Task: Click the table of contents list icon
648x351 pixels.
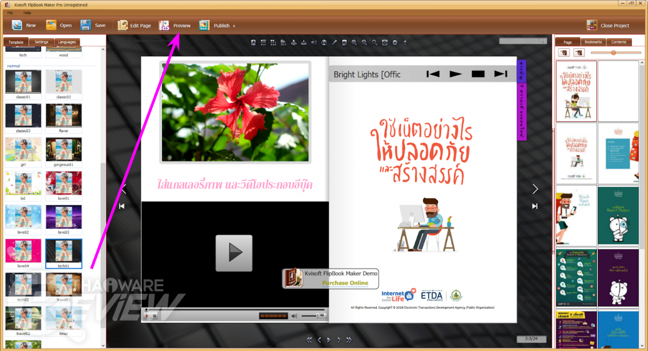Action: [x=263, y=43]
